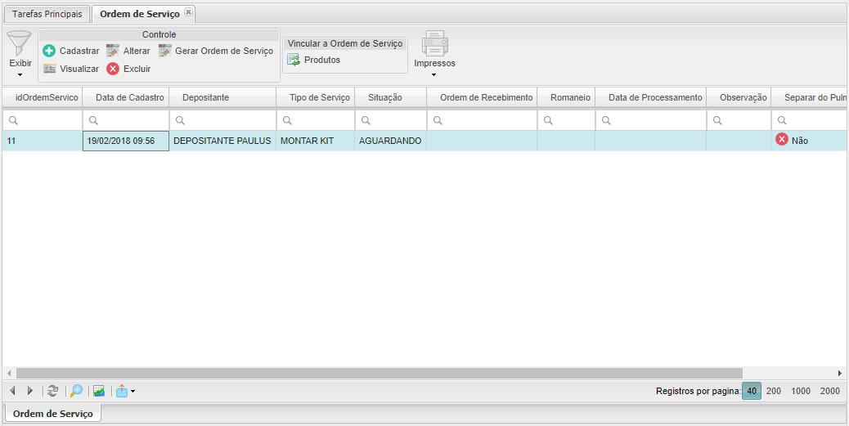Go to next page arrow
Viewport: 849px width, 426px height.
[x=29, y=391]
